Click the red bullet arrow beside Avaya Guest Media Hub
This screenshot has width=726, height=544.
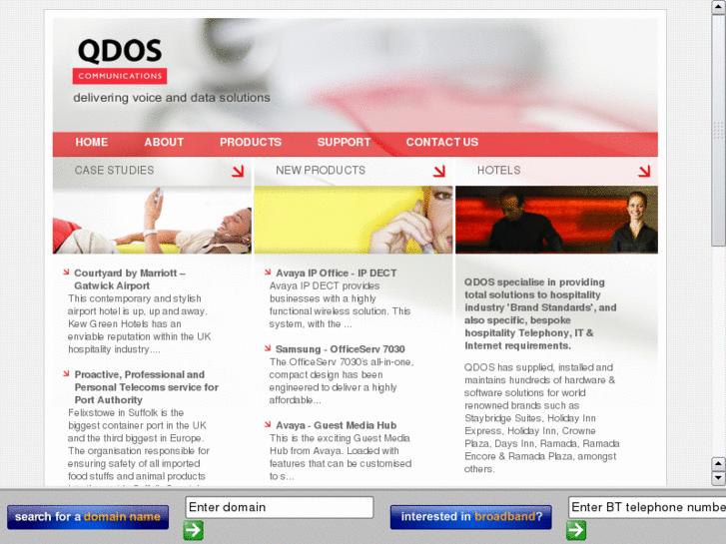(268, 424)
